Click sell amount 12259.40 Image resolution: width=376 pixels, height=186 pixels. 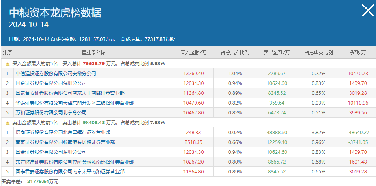(x=276, y=142)
